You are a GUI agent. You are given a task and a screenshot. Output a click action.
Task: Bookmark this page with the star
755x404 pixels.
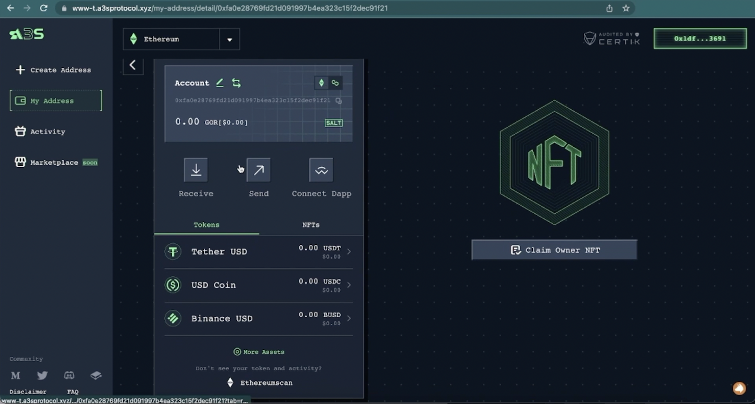626,8
